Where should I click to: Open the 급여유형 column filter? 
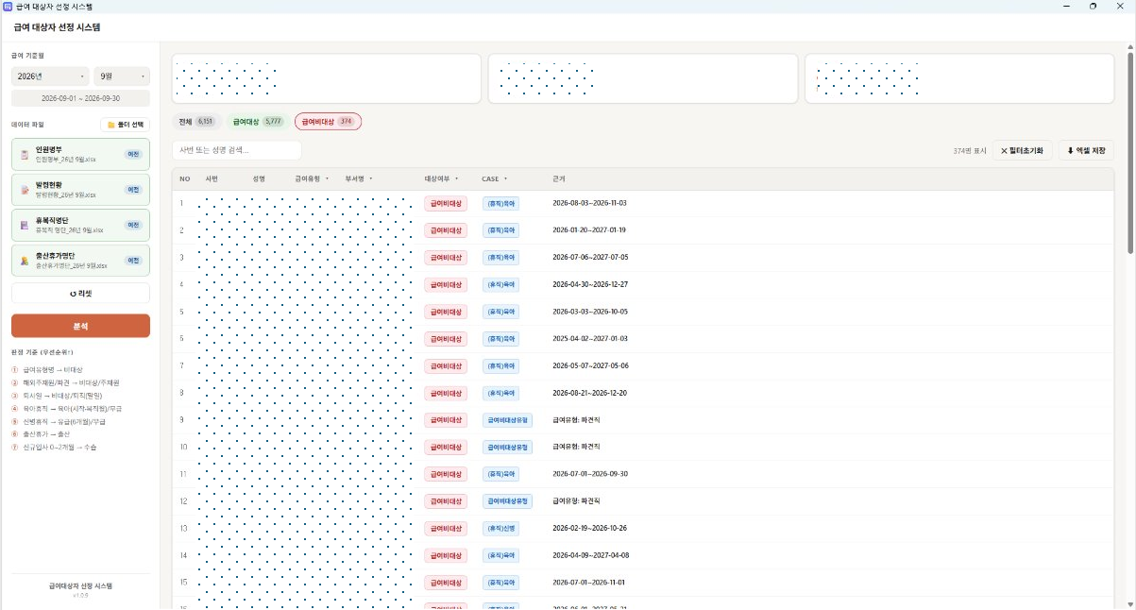point(327,178)
